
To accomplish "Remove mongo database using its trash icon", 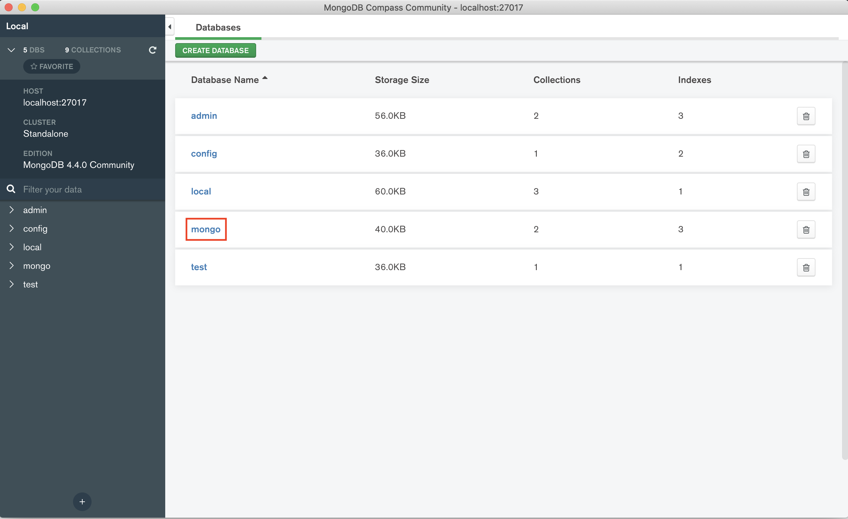I will click(806, 230).
